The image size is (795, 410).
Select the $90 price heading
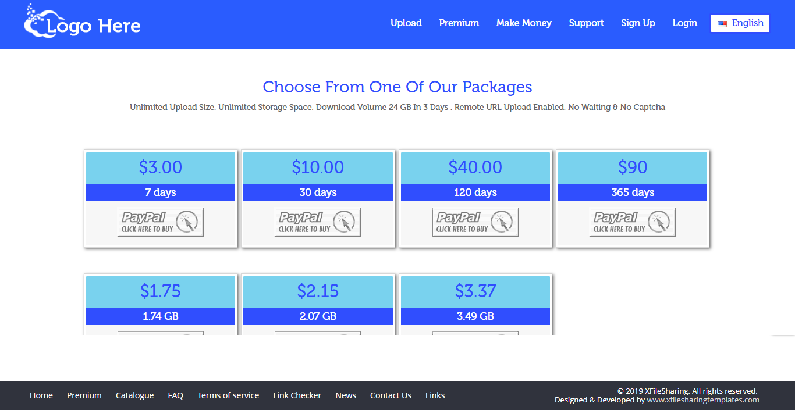pos(633,167)
